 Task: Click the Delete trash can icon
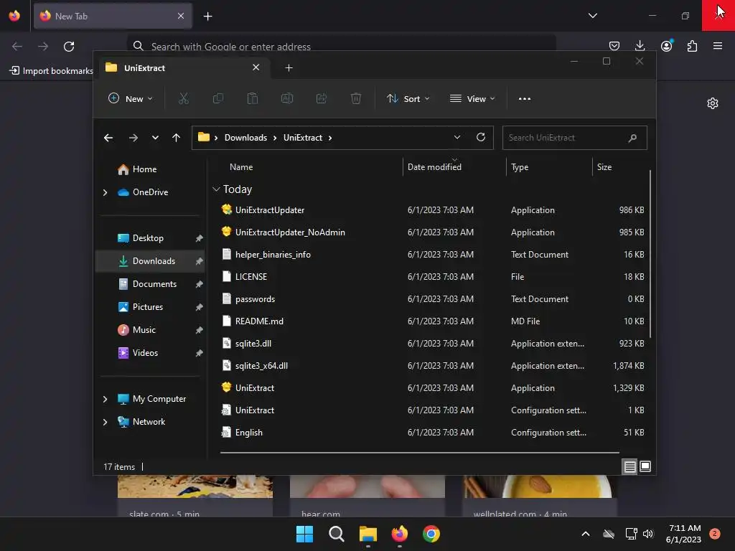[x=356, y=98]
